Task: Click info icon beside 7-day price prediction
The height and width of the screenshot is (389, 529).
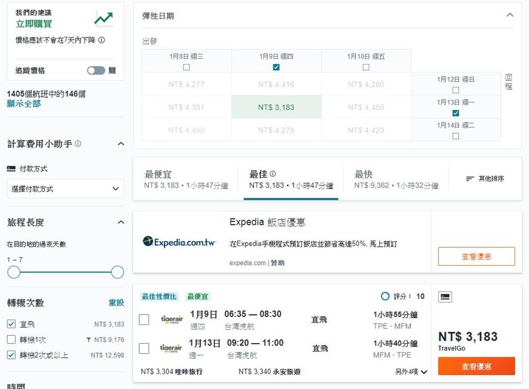Action: pyautogui.click(x=102, y=40)
